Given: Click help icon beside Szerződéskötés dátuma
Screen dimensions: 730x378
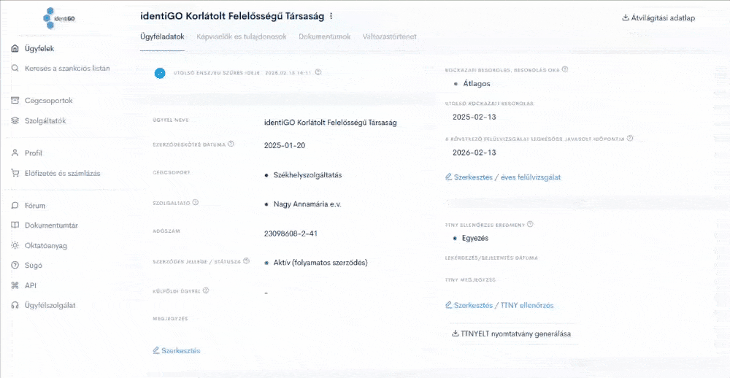Looking at the screenshot, I should (231, 144).
